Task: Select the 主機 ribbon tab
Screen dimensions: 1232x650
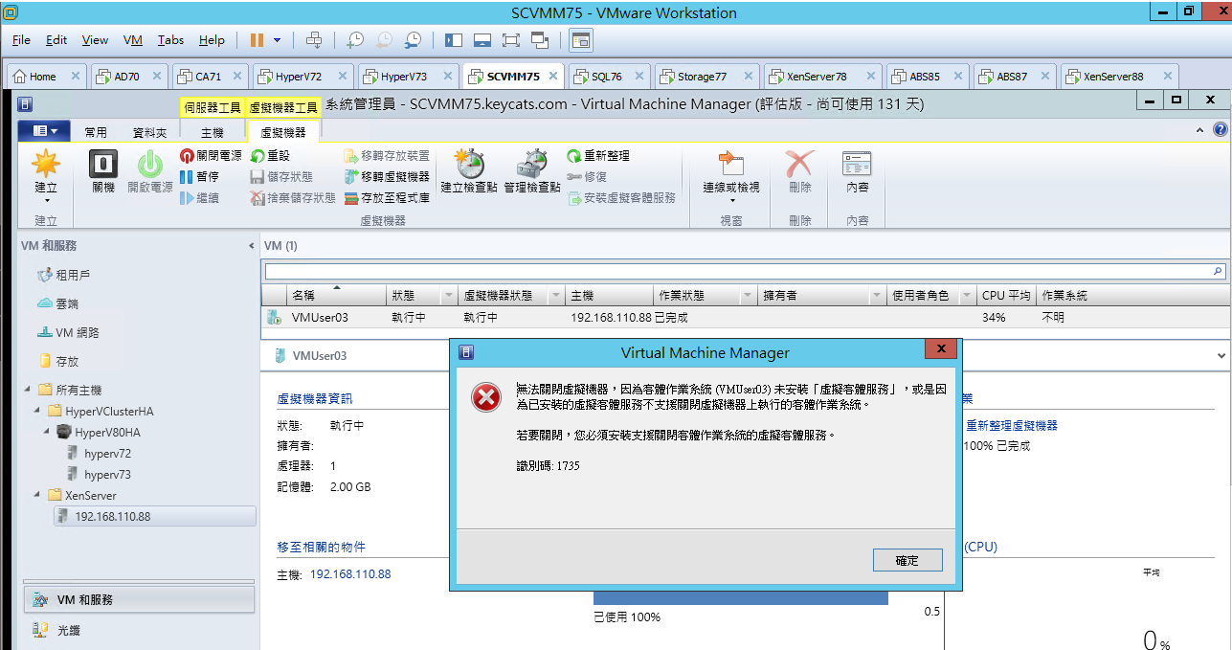Action: click(x=212, y=132)
